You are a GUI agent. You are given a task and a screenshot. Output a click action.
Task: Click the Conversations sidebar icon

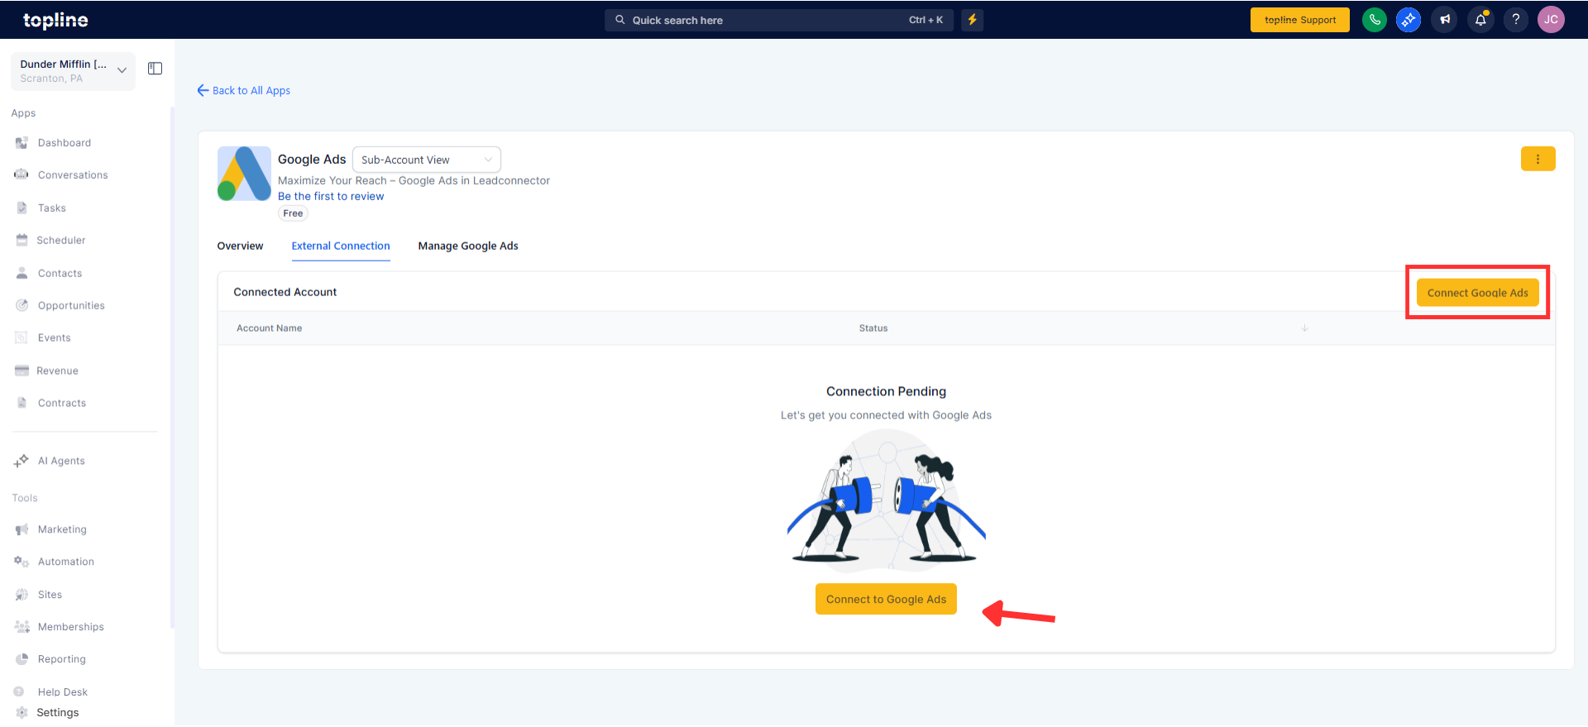(x=22, y=175)
